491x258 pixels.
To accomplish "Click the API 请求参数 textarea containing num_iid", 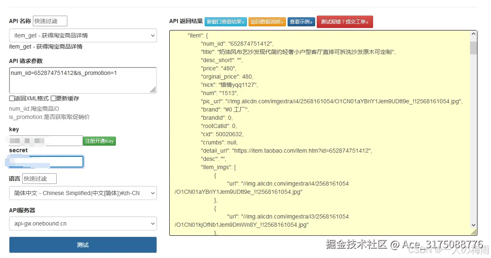I will pos(82,79).
